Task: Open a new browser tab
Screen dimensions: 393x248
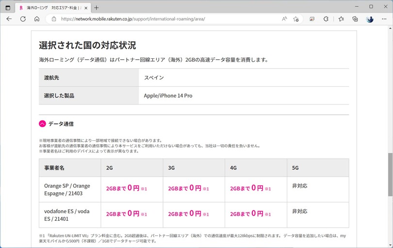Action: [96, 8]
